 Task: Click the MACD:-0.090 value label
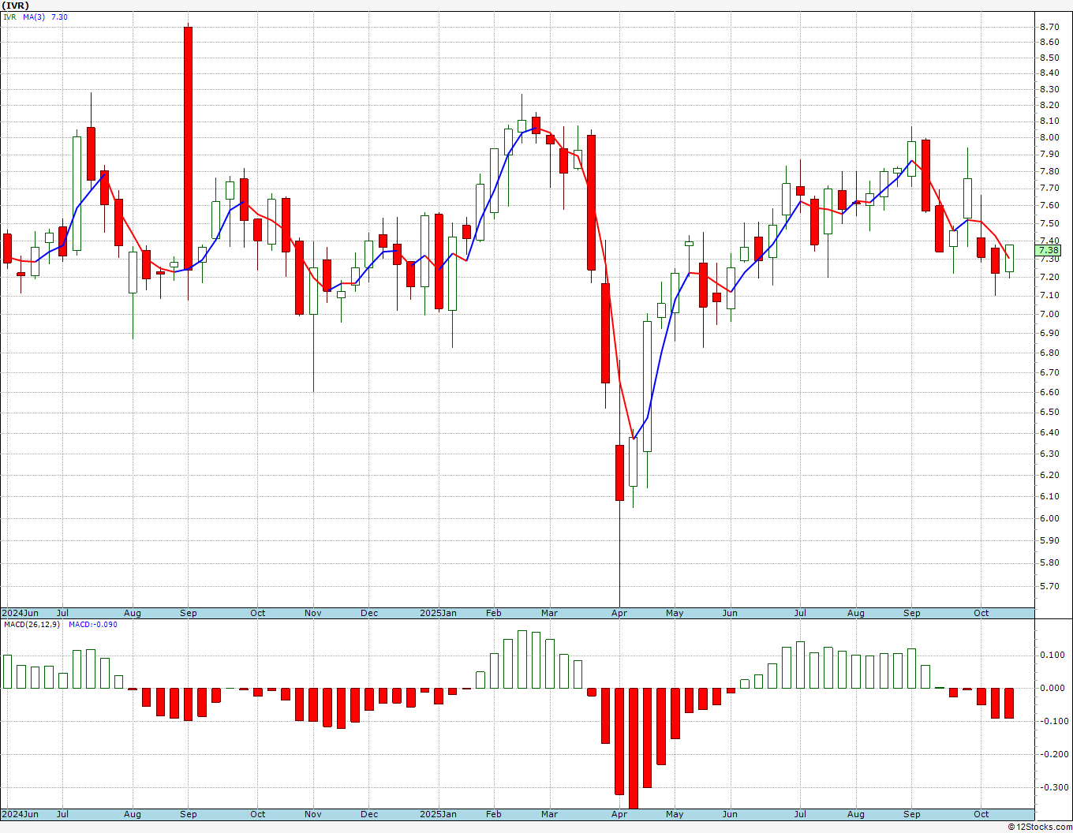pyautogui.click(x=92, y=625)
